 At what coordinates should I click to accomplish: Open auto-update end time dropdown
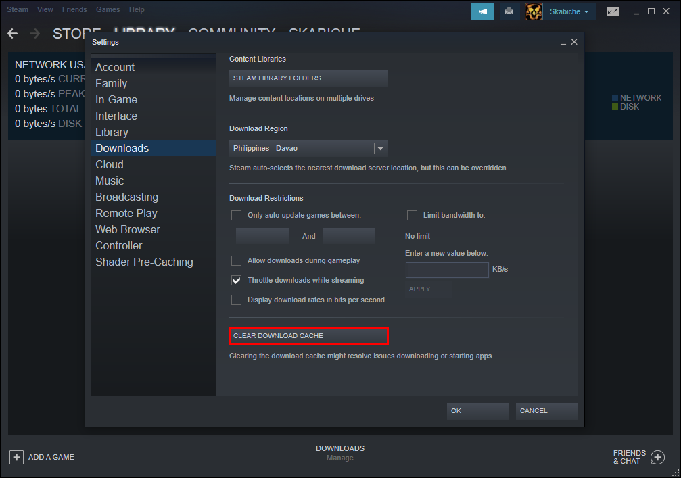pos(349,236)
